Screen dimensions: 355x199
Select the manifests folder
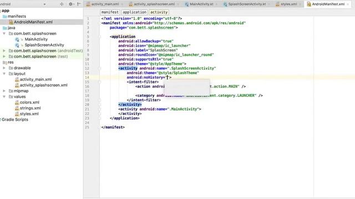point(17,16)
